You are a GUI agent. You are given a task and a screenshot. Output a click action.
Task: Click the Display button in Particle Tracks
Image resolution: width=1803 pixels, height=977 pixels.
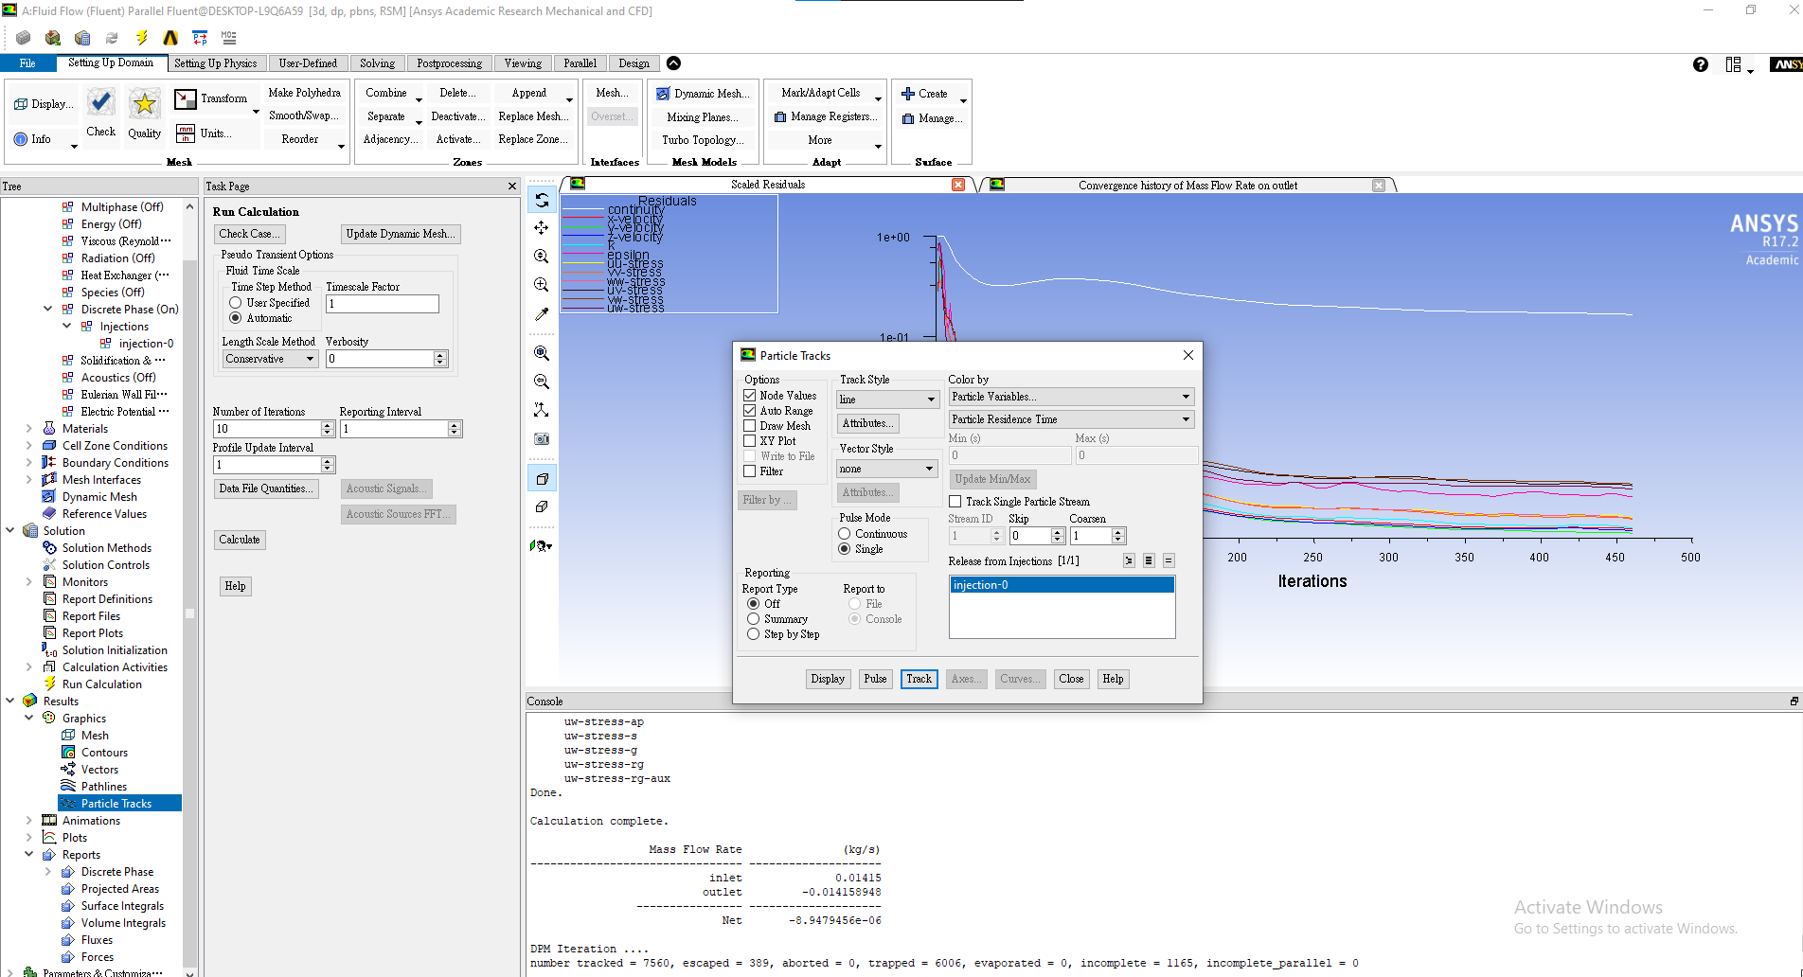pos(828,679)
